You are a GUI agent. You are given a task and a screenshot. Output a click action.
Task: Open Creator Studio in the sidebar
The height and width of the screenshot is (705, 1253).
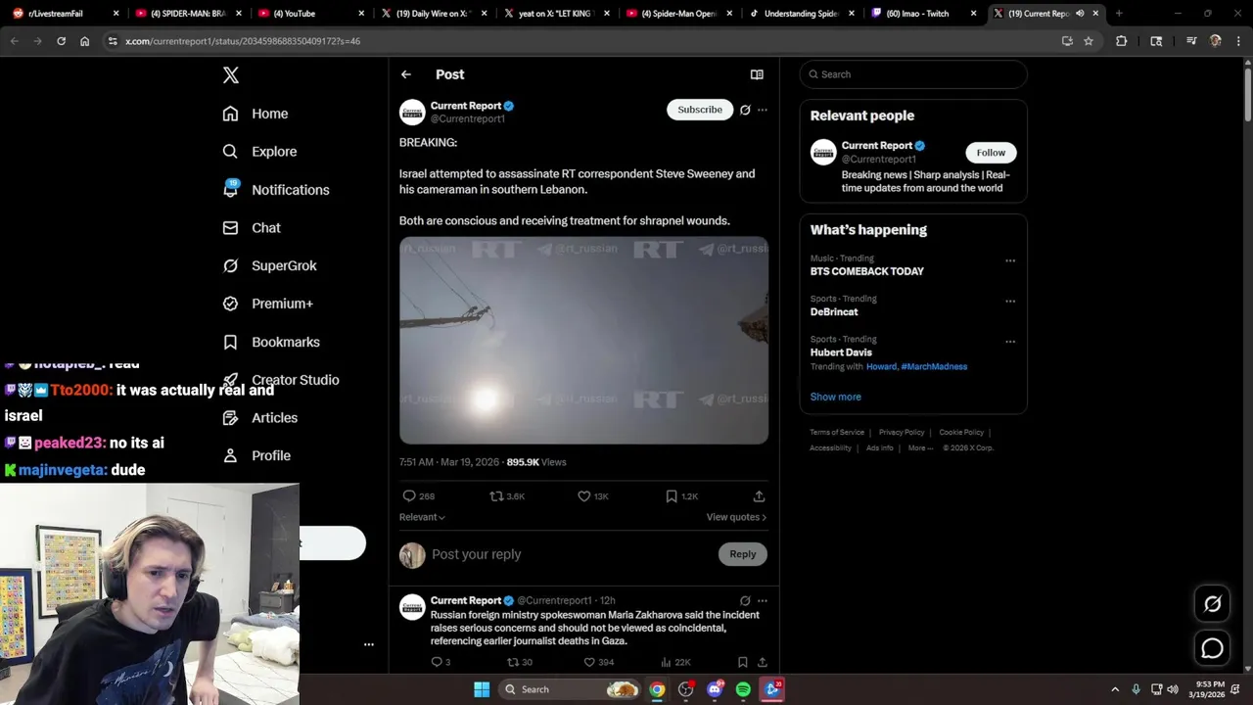pyautogui.click(x=281, y=380)
